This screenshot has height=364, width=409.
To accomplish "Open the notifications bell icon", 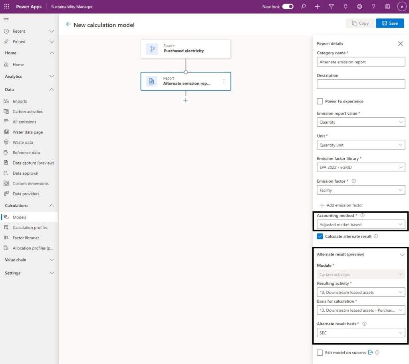I will (x=345, y=7).
